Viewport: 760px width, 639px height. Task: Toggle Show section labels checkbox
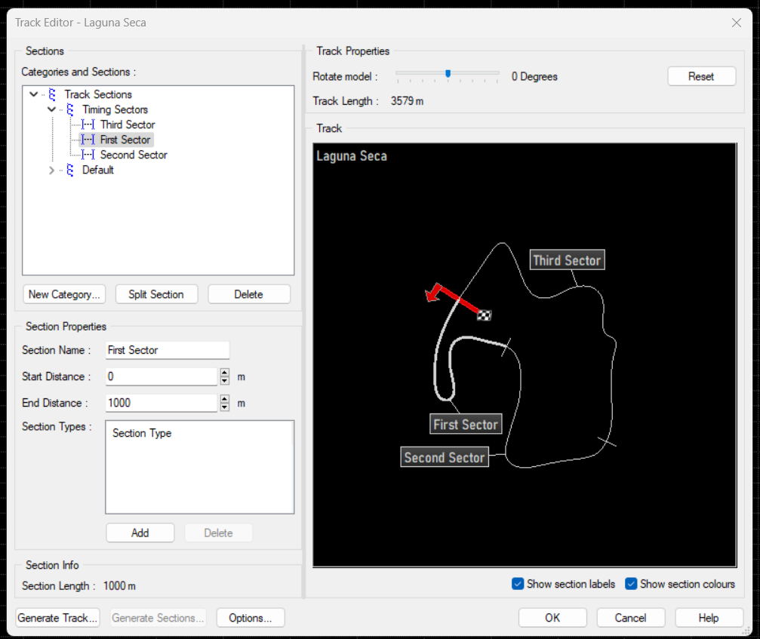pyautogui.click(x=518, y=584)
